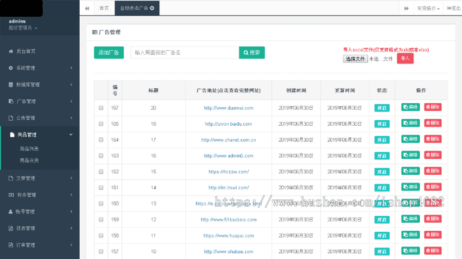Open the 常用操作 dropdown
This screenshot has width=462, height=259.
point(429,8)
